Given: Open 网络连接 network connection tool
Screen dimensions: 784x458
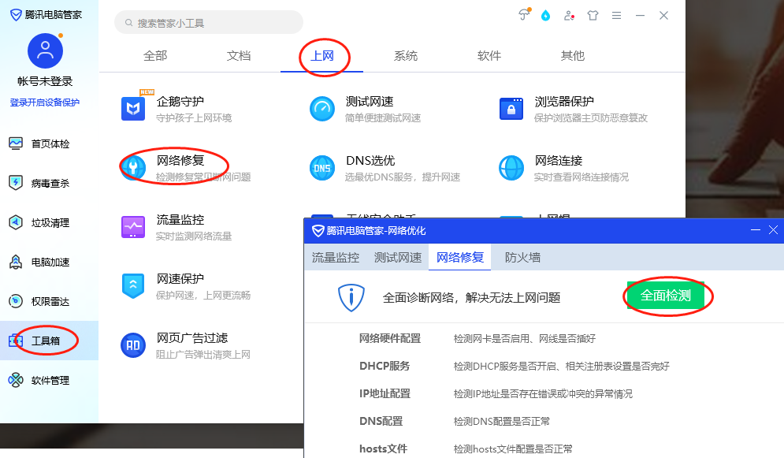Looking at the screenshot, I should coord(563,168).
